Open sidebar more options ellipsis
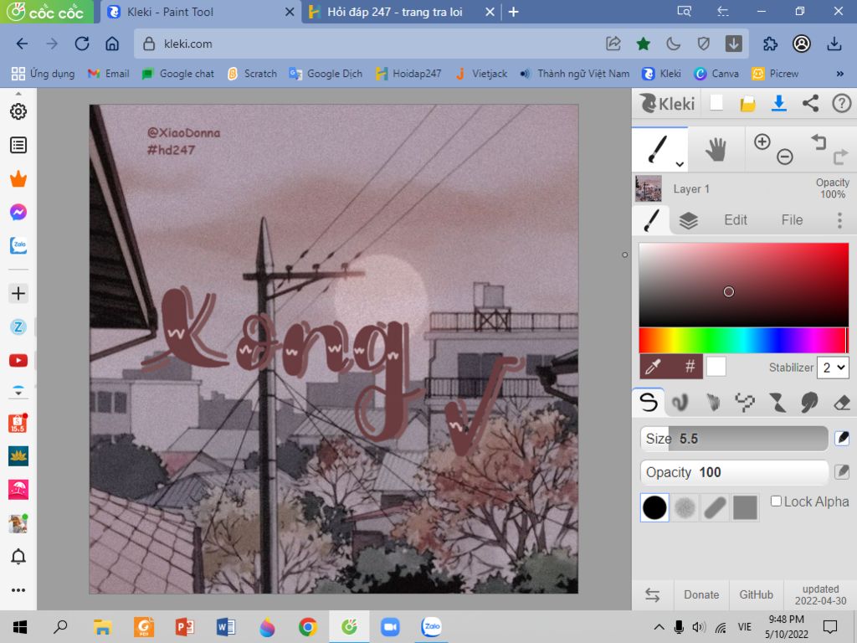 pos(18,590)
